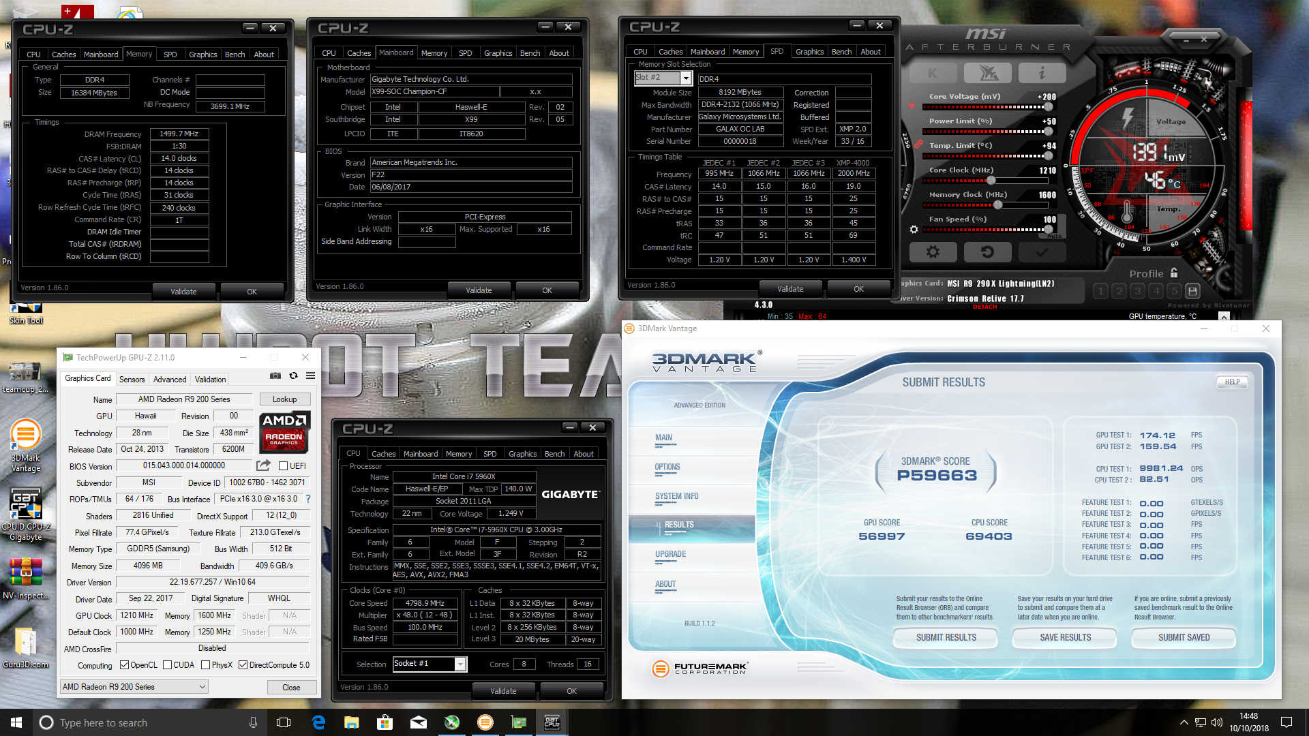Screen dimensions: 1309x736
Task: Click the up arrow beside the GPU temperature graph
Action: pos(1224,317)
